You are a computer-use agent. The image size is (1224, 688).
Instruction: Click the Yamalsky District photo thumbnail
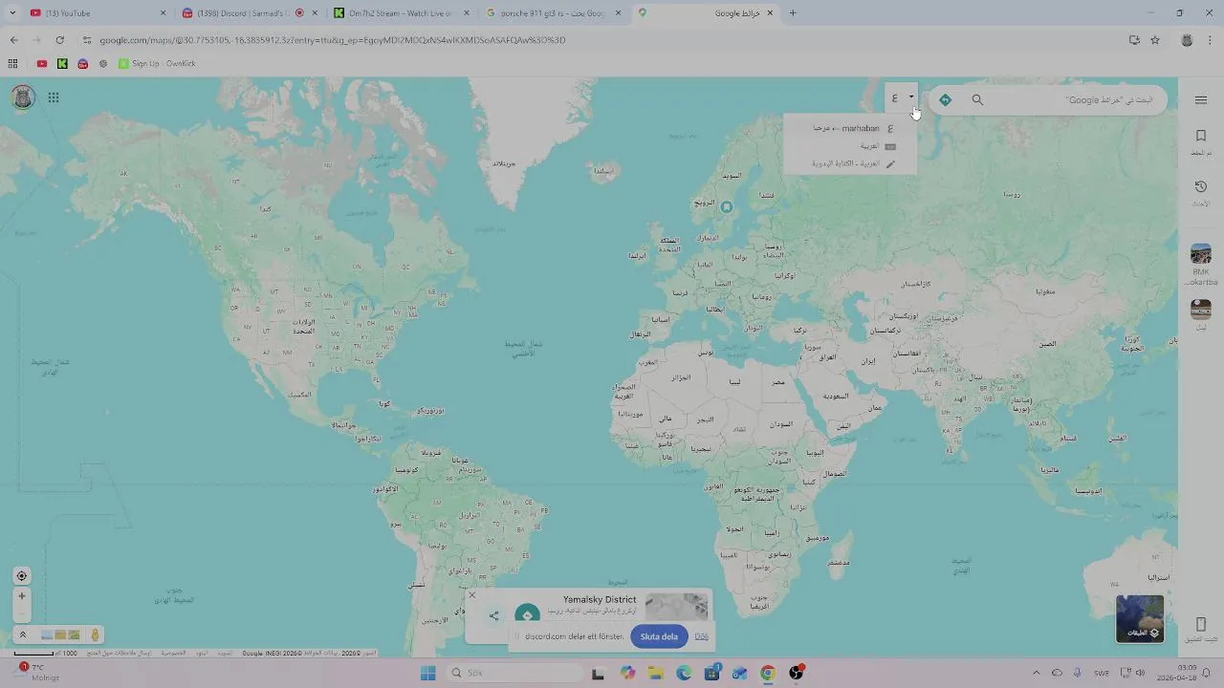[x=677, y=607]
